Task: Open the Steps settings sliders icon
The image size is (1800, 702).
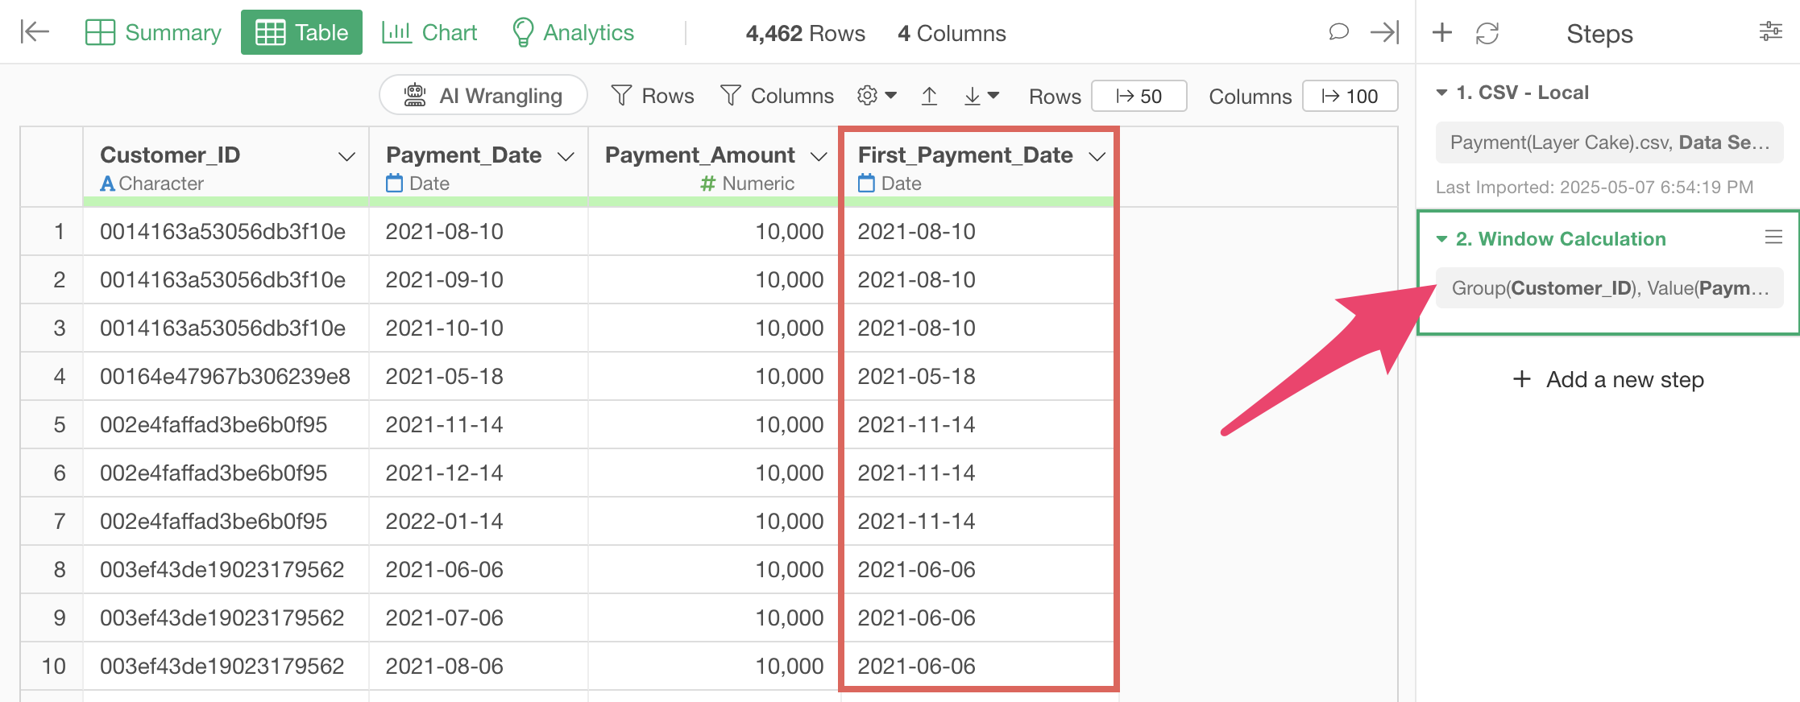Action: coord(1770,32)
